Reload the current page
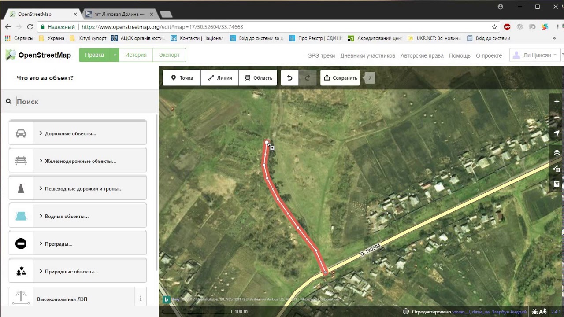Image resolution: width=564 pixels, height=317 pixels. pos(30,27)
